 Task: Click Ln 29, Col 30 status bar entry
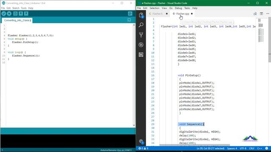point(210,148)
